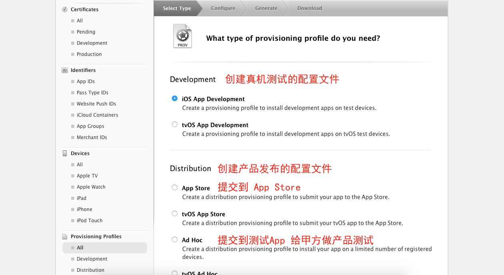Pick the tvOS App Store radio button

coord(175,213)
